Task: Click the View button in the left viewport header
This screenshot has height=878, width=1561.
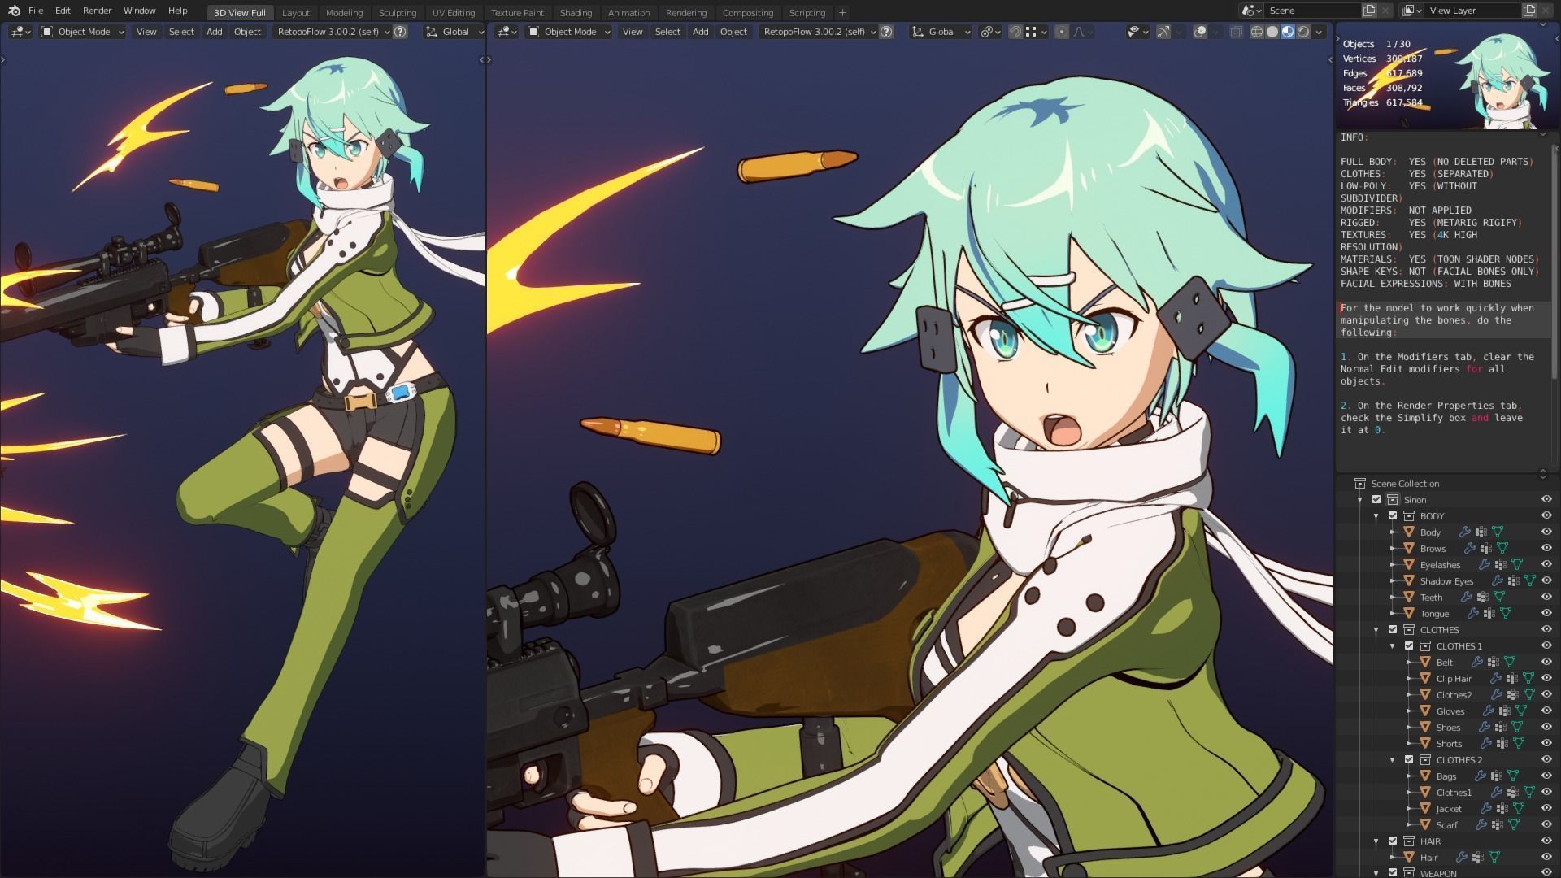Action: [x=146, y=32]
